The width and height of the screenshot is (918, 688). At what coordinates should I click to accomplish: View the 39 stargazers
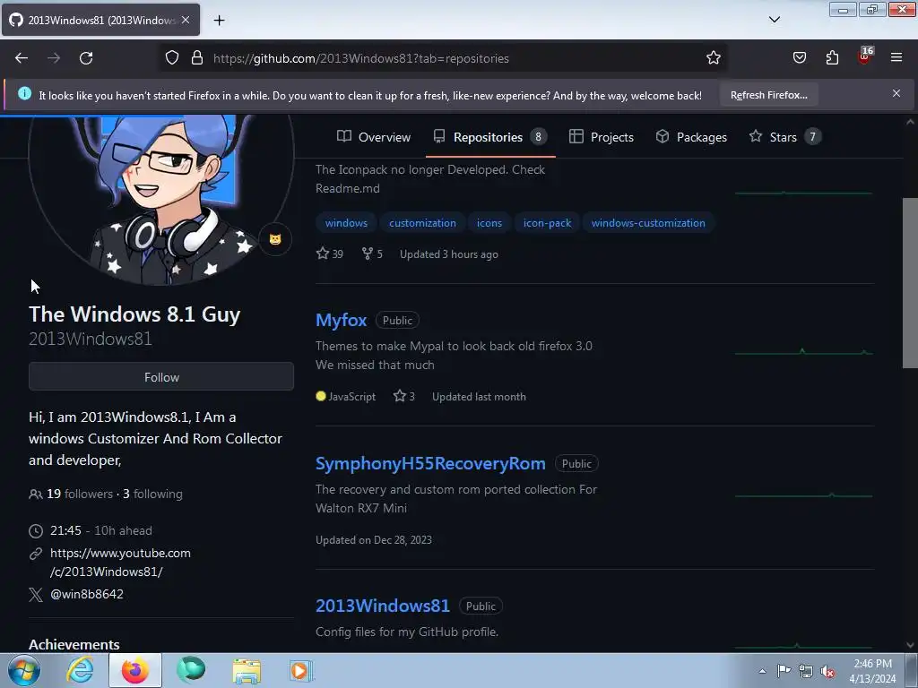tap(330, 254)
